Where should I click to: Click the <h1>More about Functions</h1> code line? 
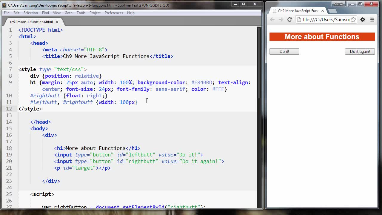(x=97, y=148)
